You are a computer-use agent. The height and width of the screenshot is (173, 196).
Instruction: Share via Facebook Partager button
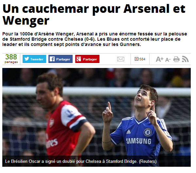[x=61, y=59]
